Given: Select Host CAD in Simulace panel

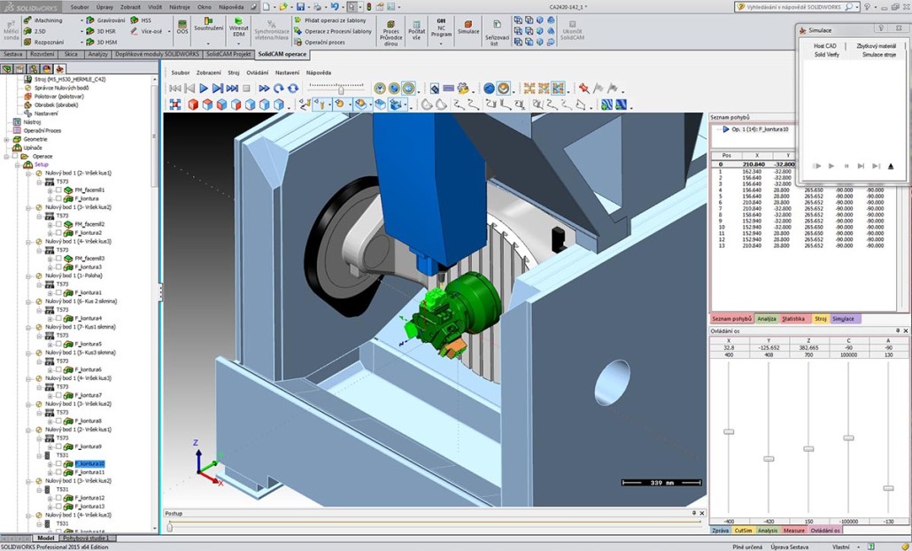Looking at the screenshot, I should coord(824,46).
